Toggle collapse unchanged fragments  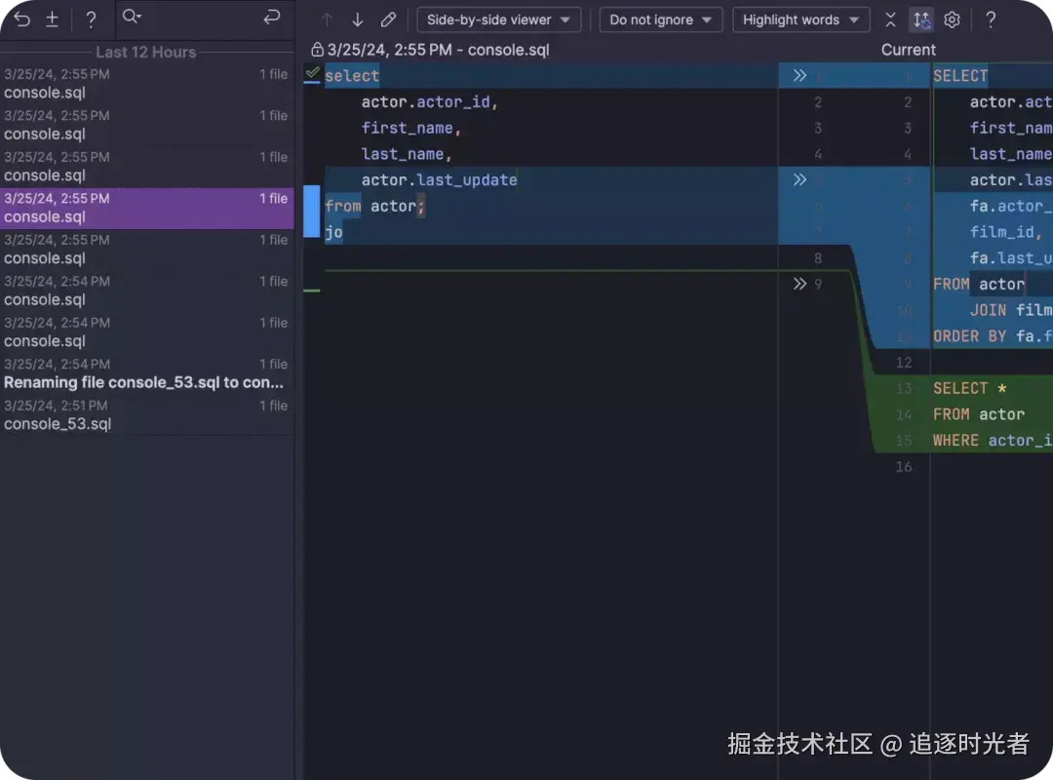[x=890, y=19]
